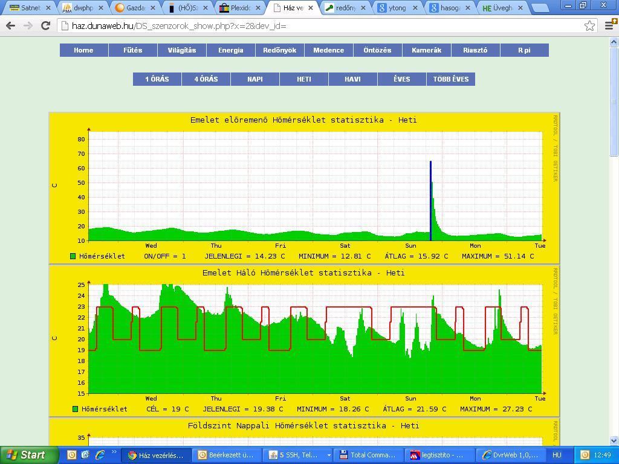Click the HU language indicator
This screenshot has height=464, width=619.
click(x=557, y=455)
